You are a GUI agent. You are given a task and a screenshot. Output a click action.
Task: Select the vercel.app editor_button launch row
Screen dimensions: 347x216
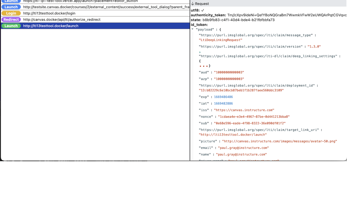click(95, 1)
